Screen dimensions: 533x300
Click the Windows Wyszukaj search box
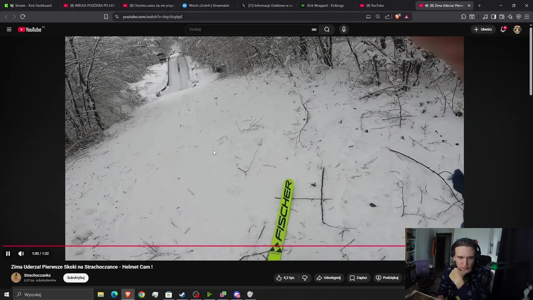pos(53,295)
